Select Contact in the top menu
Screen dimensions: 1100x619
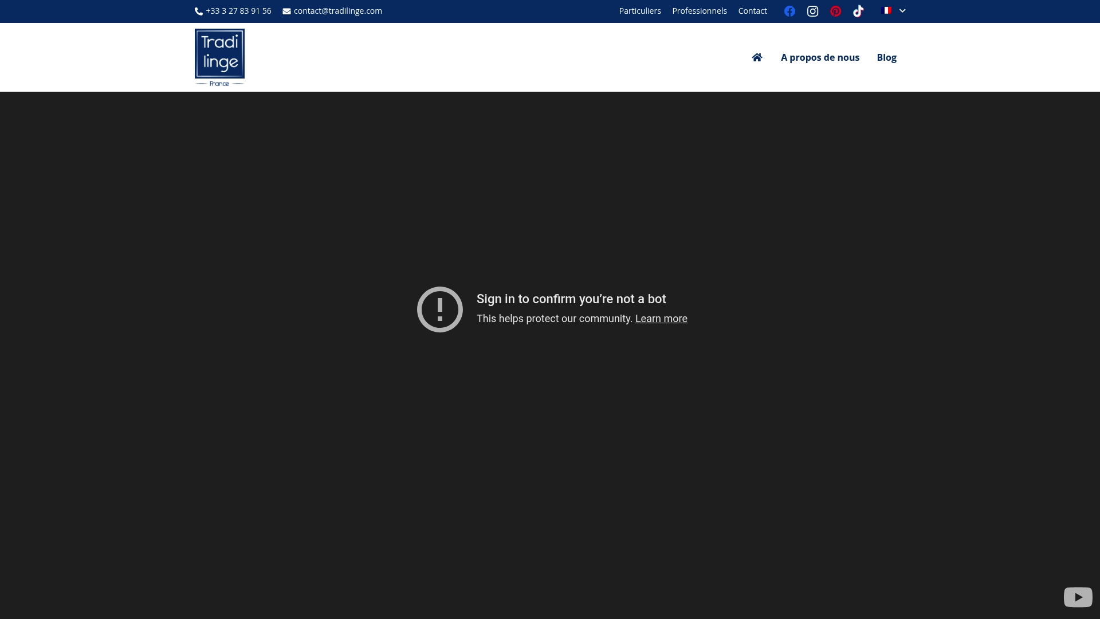752,10
